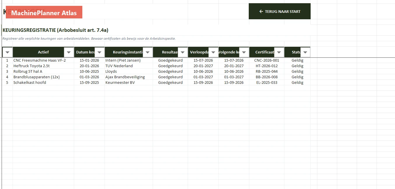The image size is (395, 189).
Task: Select the KEURINGSREGISTRATIE (Arbobesluit art. 7.4a) title cell
Action: 55,30
